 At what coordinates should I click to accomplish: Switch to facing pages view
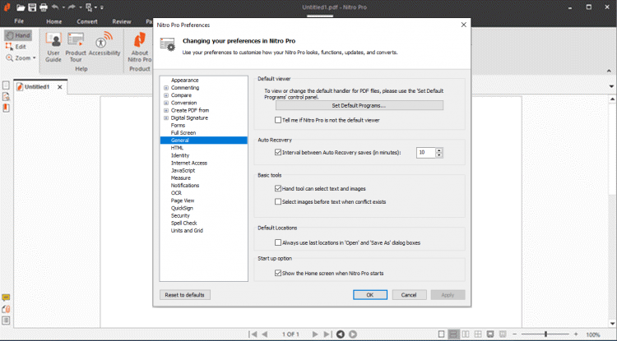[x=466, y=334]
